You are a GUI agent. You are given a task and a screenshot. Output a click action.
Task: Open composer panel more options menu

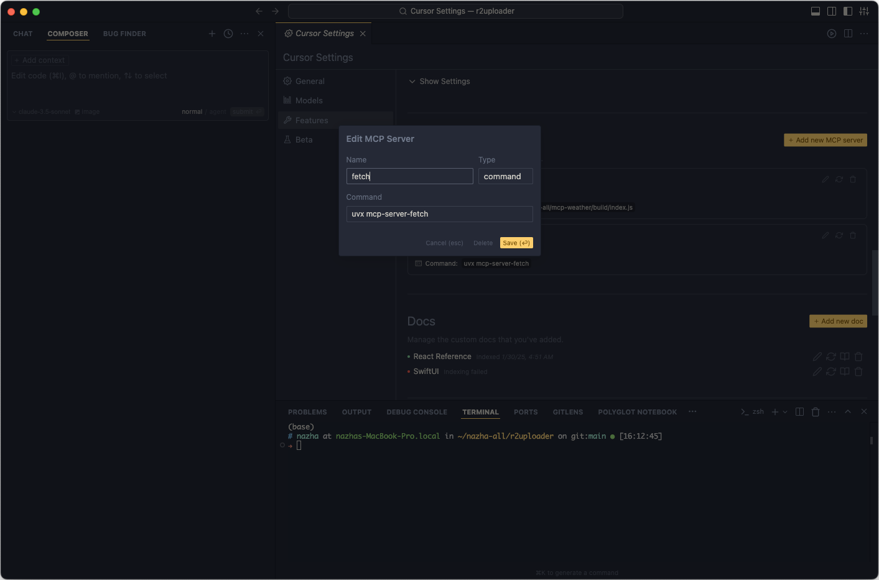coord(244,34)
